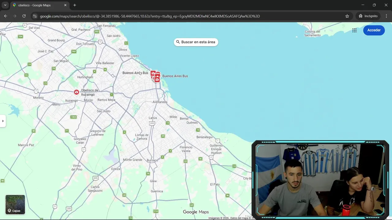Click the route 234 highway shield
This screenshot has height=220, width=392.
click(x=21, y=37)
